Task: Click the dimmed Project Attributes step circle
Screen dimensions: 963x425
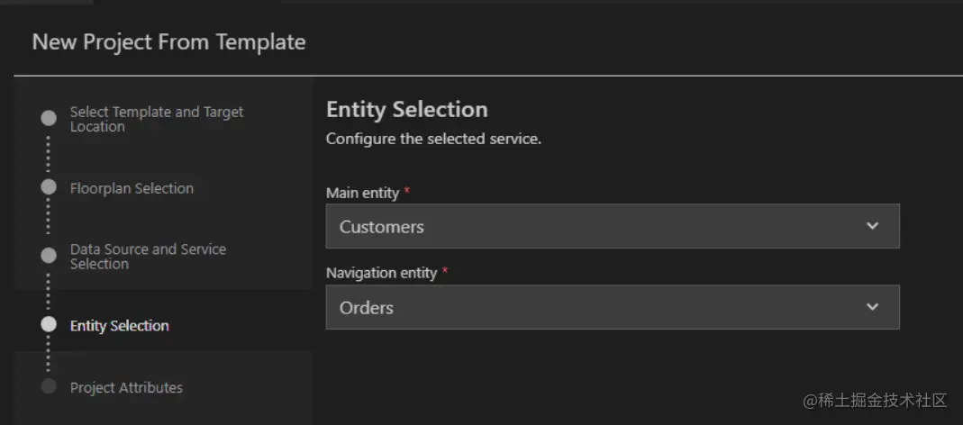Action: tap(49, 386)
